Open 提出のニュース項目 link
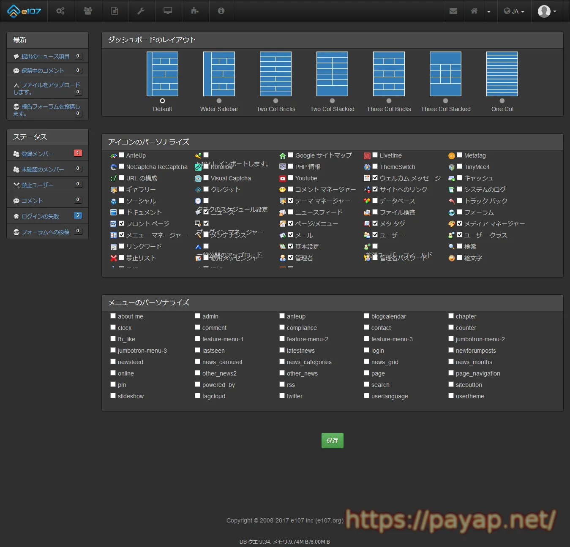The height and width of the screenshot is (547, 570). click(45, 56)
